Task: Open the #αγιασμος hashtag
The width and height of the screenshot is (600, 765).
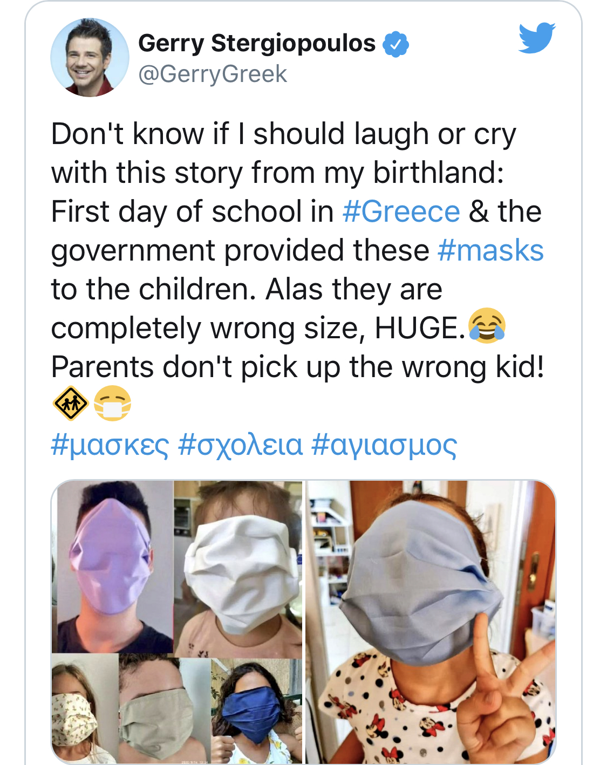Action: coord(384,445)
